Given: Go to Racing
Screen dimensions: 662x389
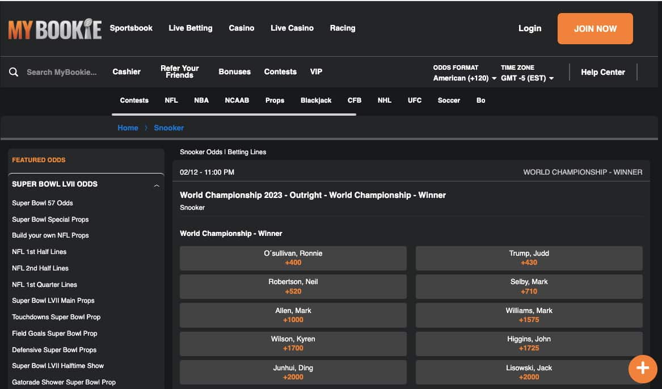Looking at the screenshot, I should (343, 28).
